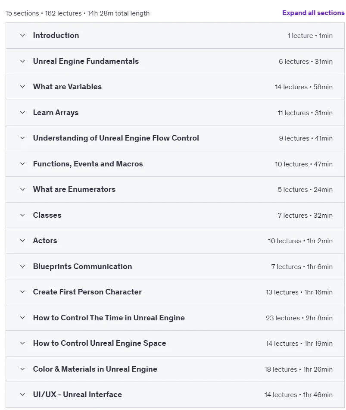
Task: Open How to Control The Time section title
Action: [109, 317]
